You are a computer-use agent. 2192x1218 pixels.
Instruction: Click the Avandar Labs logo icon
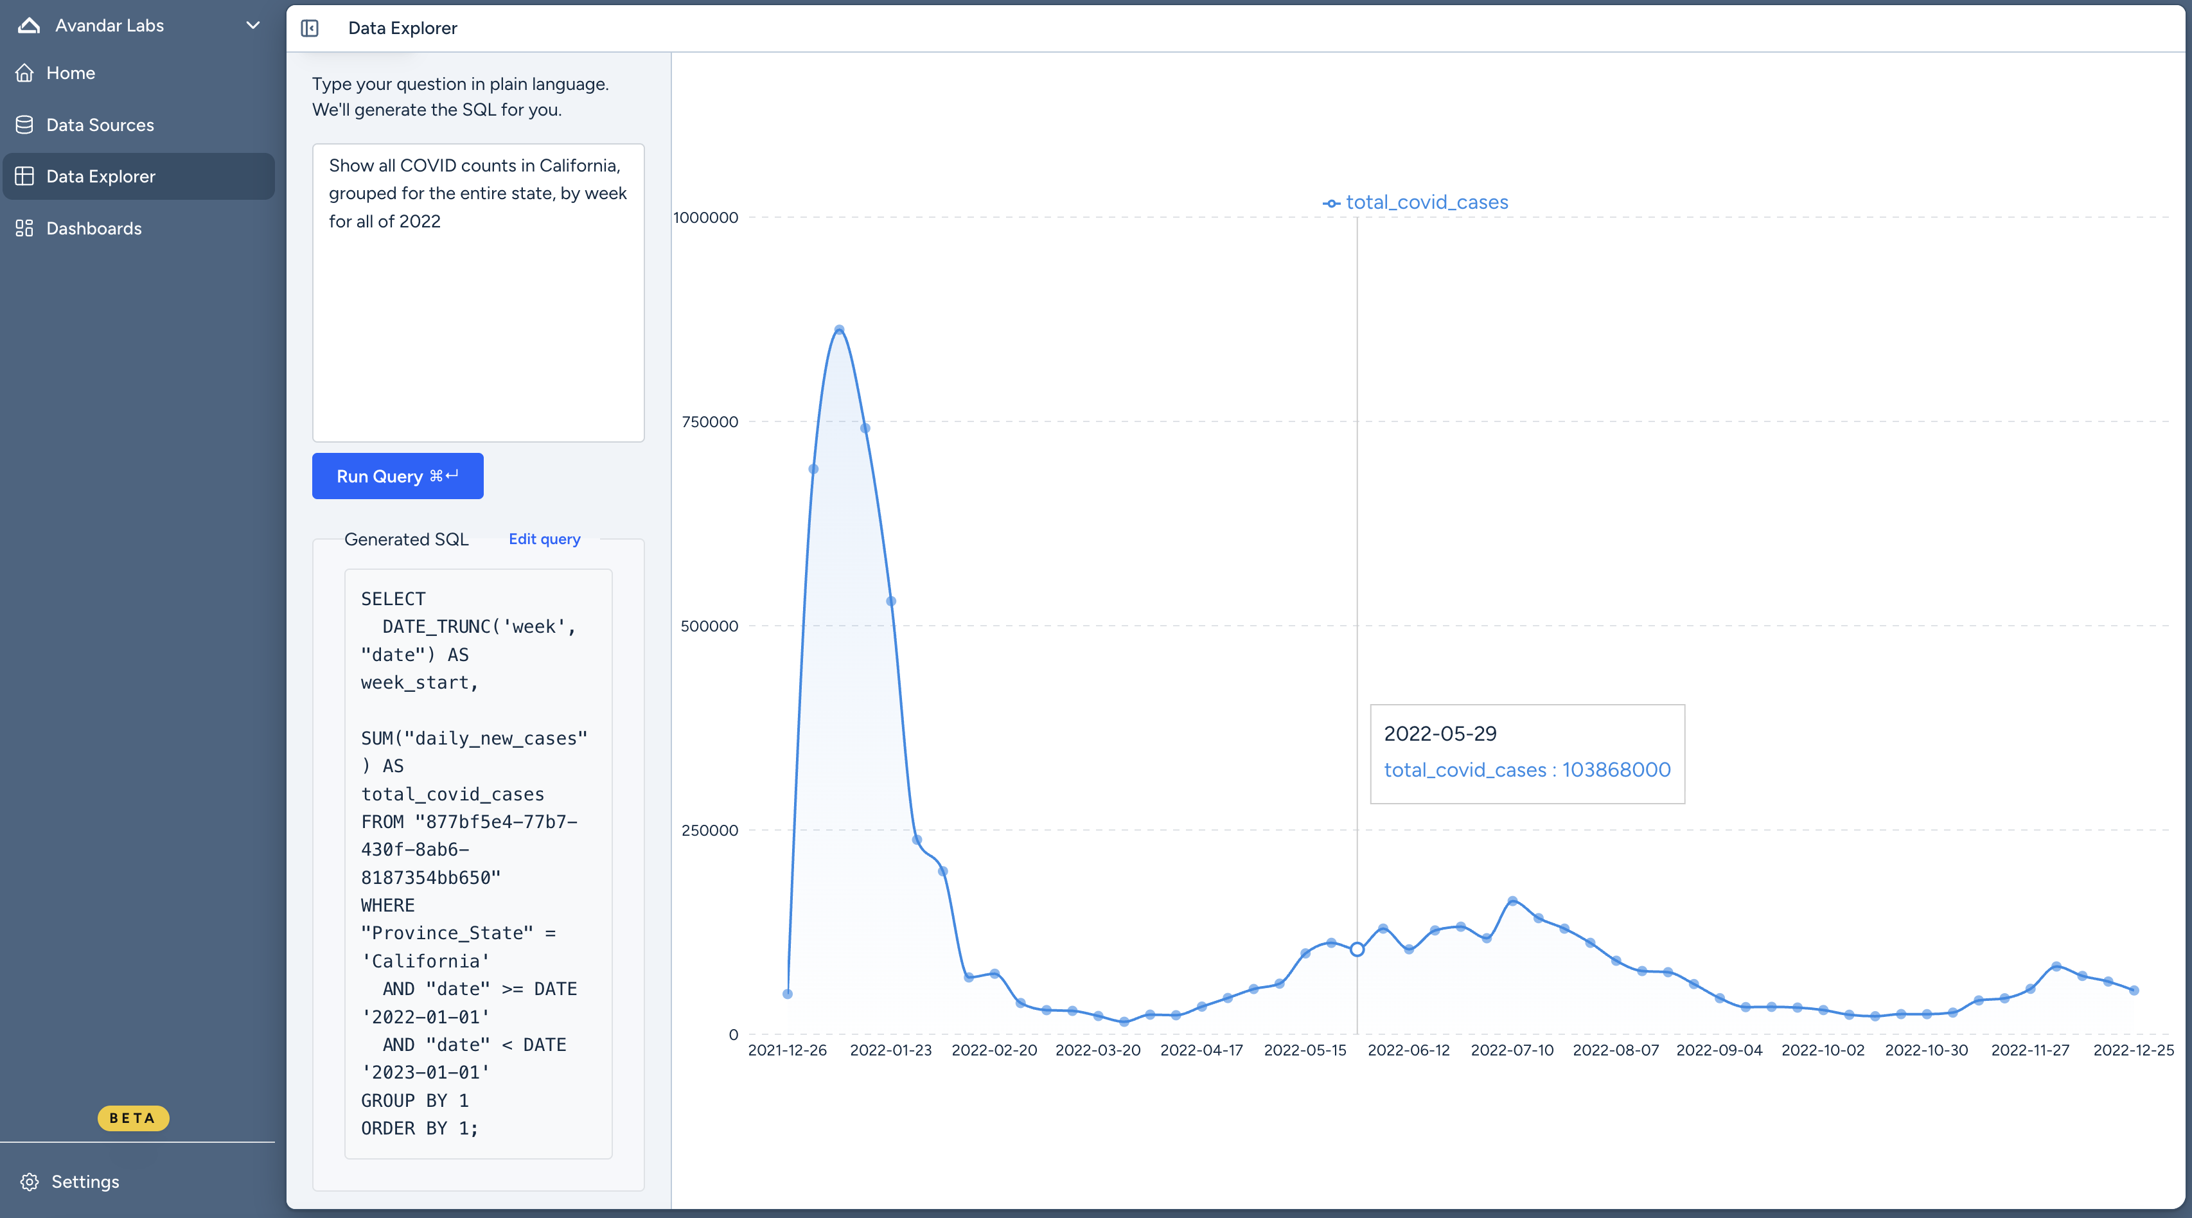[x=28, y=24]
